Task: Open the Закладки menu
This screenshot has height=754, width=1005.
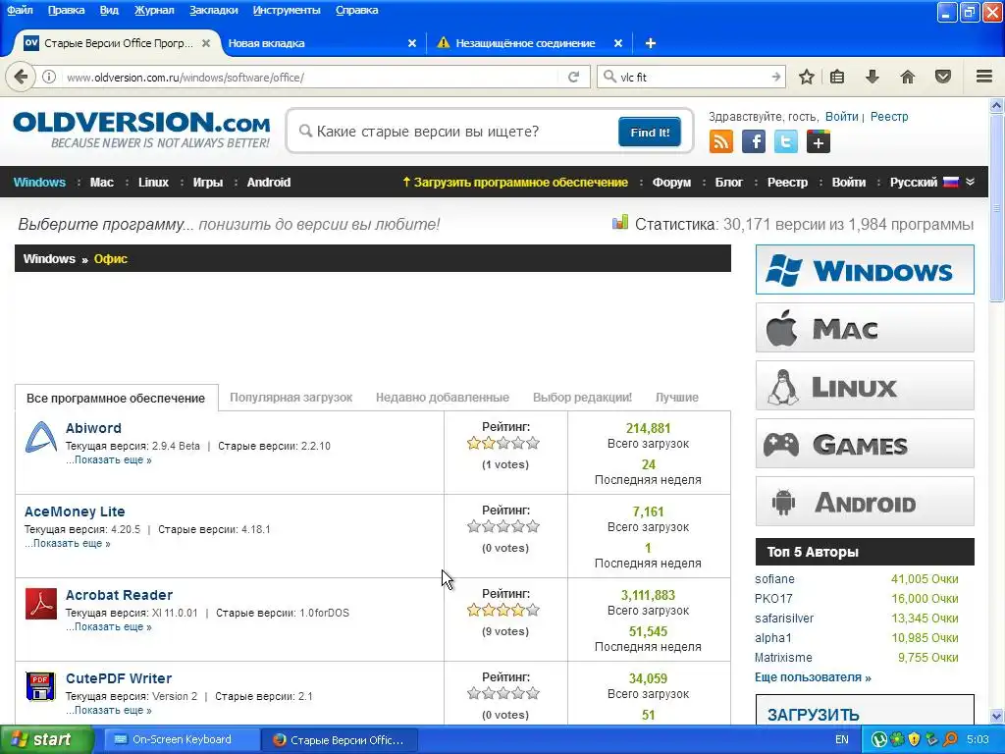Action: point(213,10)
